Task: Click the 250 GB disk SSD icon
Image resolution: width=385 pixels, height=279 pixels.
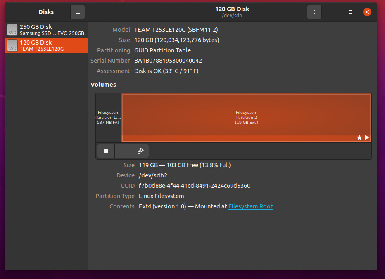Action: click(12, 30)
